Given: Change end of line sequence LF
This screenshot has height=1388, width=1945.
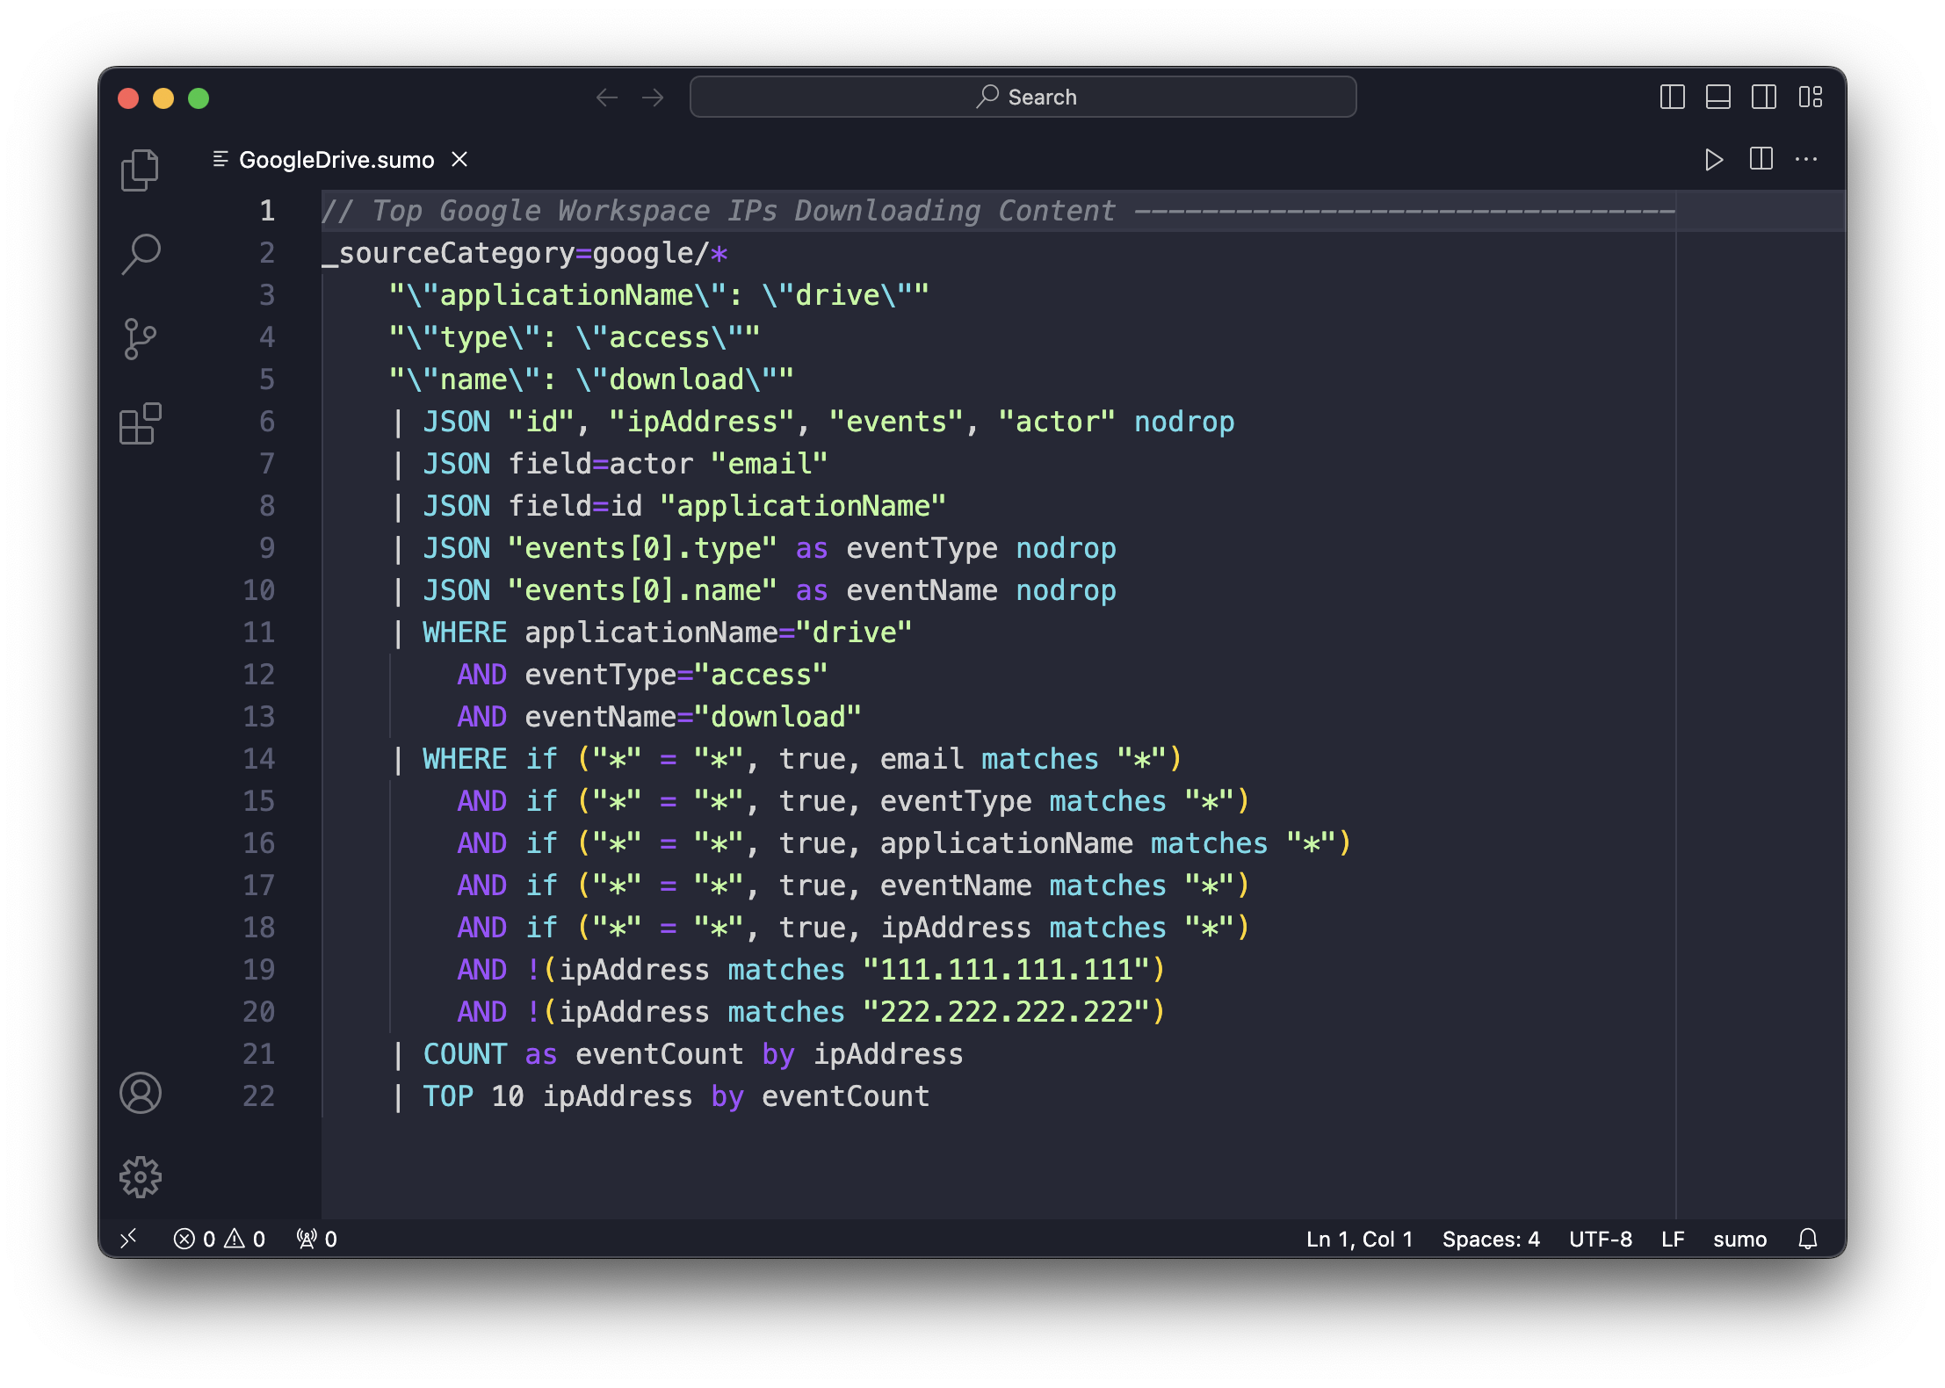Looking at the screenshot, I should [1673, 1239].
